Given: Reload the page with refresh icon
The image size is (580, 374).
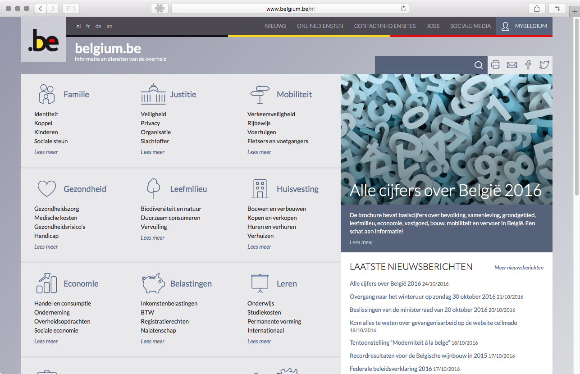Looking at the screenshot, I should tap(403, 9).
